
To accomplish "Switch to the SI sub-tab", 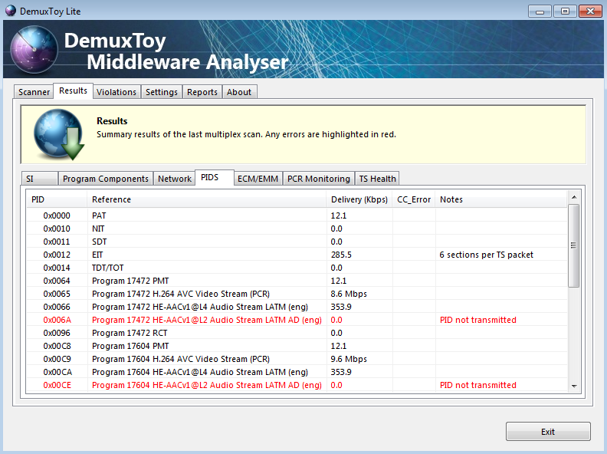I will click(40, 179).
